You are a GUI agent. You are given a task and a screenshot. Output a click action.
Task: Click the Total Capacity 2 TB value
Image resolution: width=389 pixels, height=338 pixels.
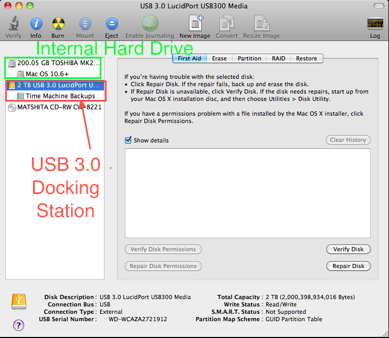click(310, 297)
